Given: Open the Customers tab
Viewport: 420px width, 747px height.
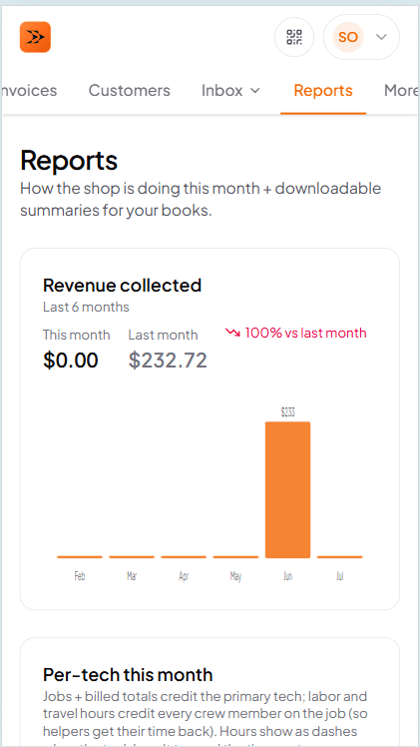Looking at the screenshot, I should (130, 91).
